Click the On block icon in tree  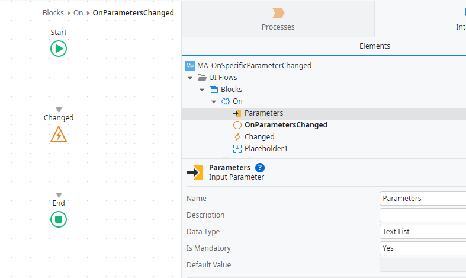point(226,101)
